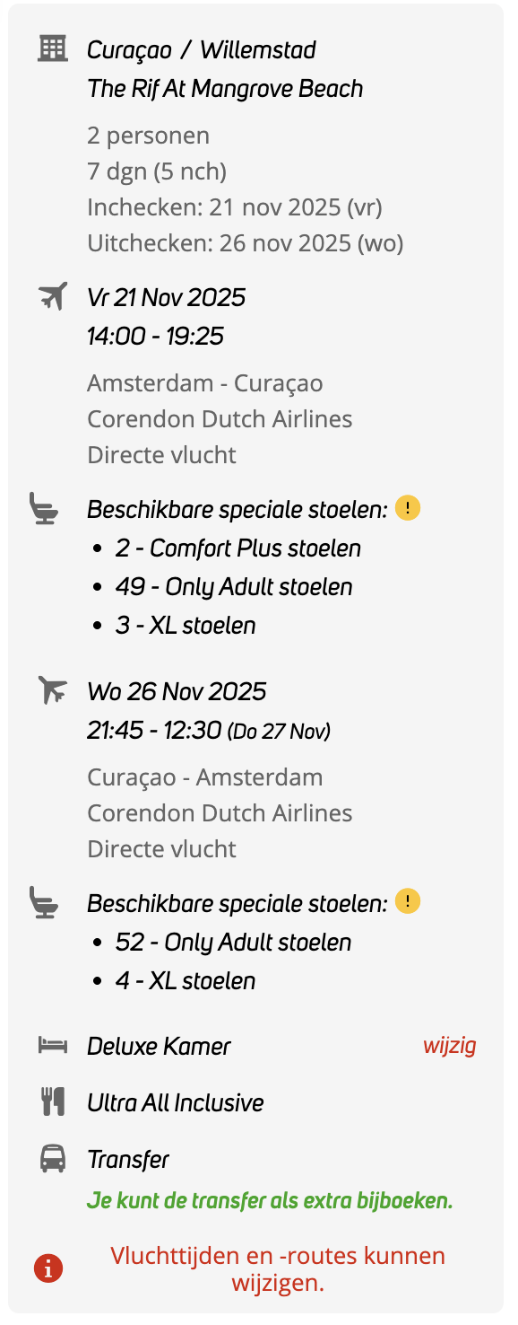Click the Amsterdam - Curaçao flight route text
518x1325 pixels.
coord(207,382)
